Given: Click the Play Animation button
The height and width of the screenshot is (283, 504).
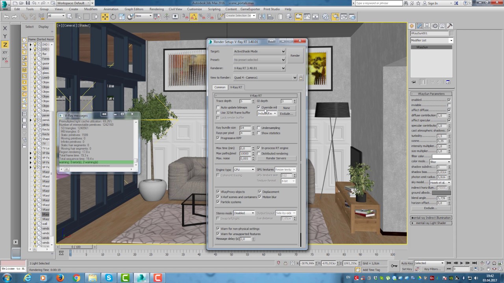Looking at the screenshot, I should coord(461,263).
